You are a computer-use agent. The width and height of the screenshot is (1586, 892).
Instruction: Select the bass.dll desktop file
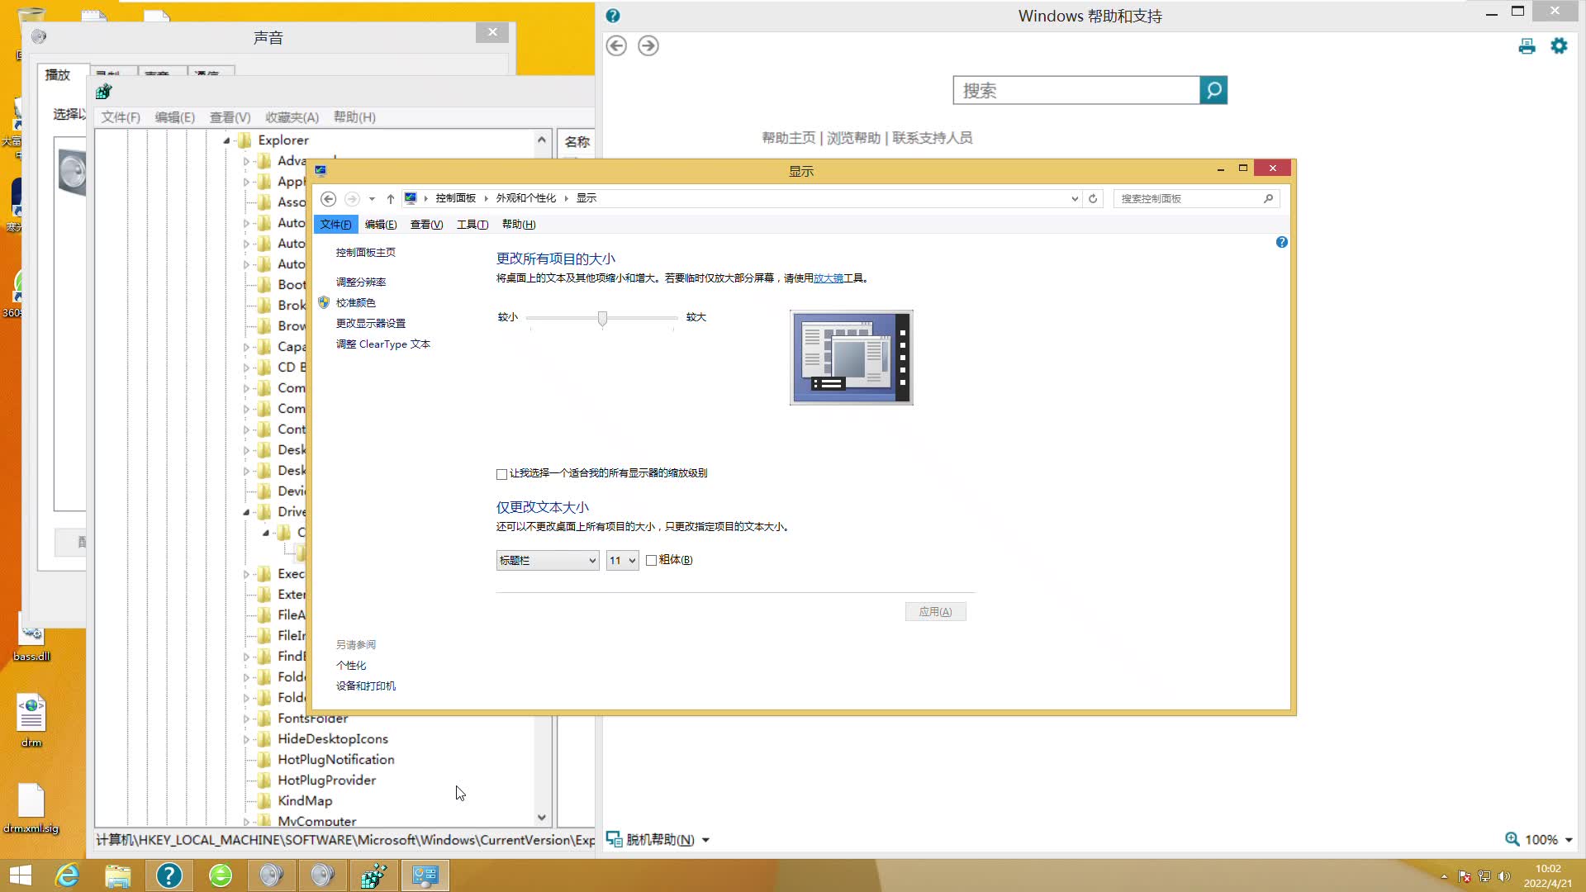click(x=31, y=640)
